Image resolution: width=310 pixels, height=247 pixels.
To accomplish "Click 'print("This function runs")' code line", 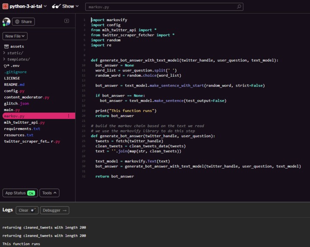I will 126,111.
